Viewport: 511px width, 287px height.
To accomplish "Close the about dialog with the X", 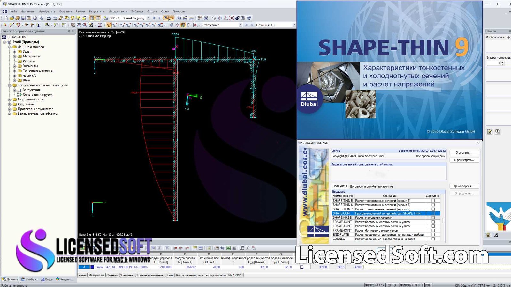I will point(478,143).
